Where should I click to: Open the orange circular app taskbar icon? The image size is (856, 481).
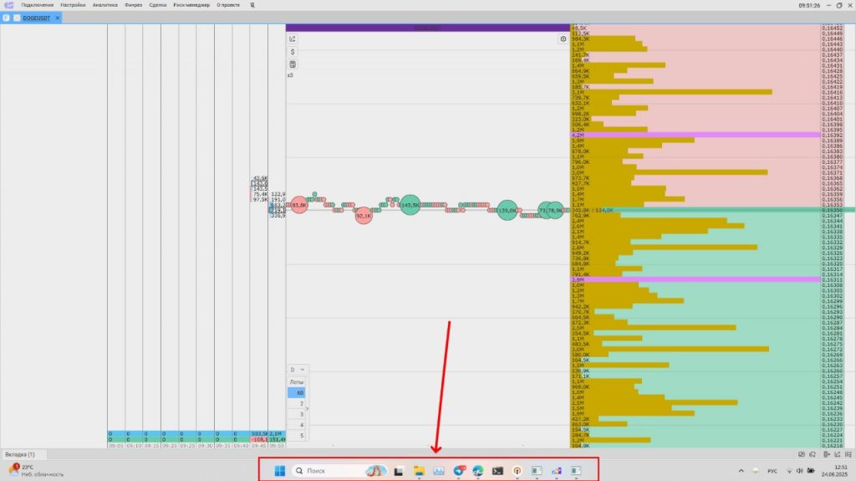point(517,471)
